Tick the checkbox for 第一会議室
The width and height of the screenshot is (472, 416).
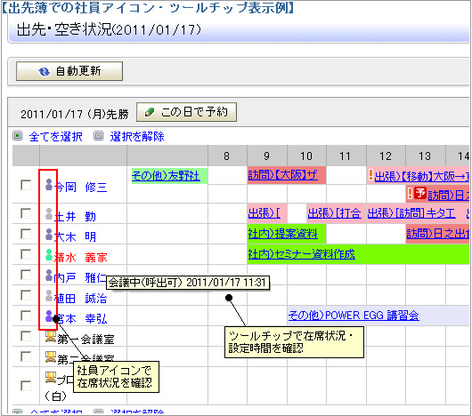[x=26, y=336]
